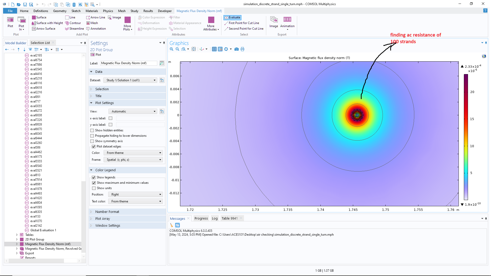The height and width of the screenshot is (276, 491).
Task: Click the Animation export icon
Action: click(x=287, y=20)
